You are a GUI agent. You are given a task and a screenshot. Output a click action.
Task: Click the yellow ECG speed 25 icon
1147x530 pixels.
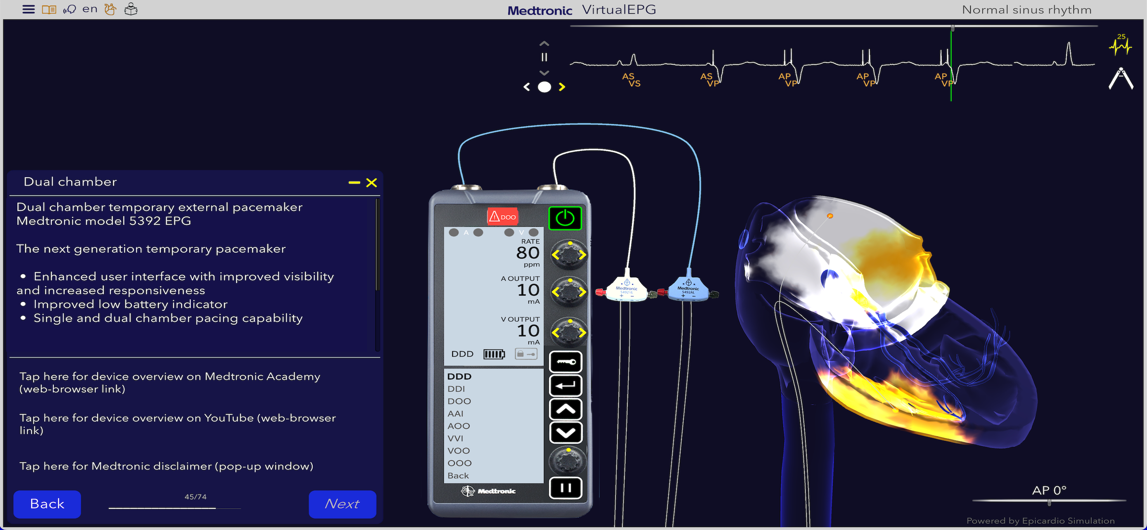pos(1120,45)
